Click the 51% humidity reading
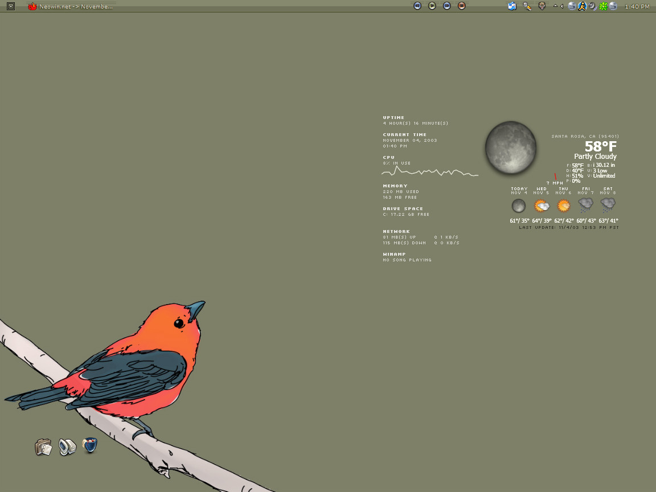Image resolution: width=656 pixels, height=492 pixels. click(578, 176)
